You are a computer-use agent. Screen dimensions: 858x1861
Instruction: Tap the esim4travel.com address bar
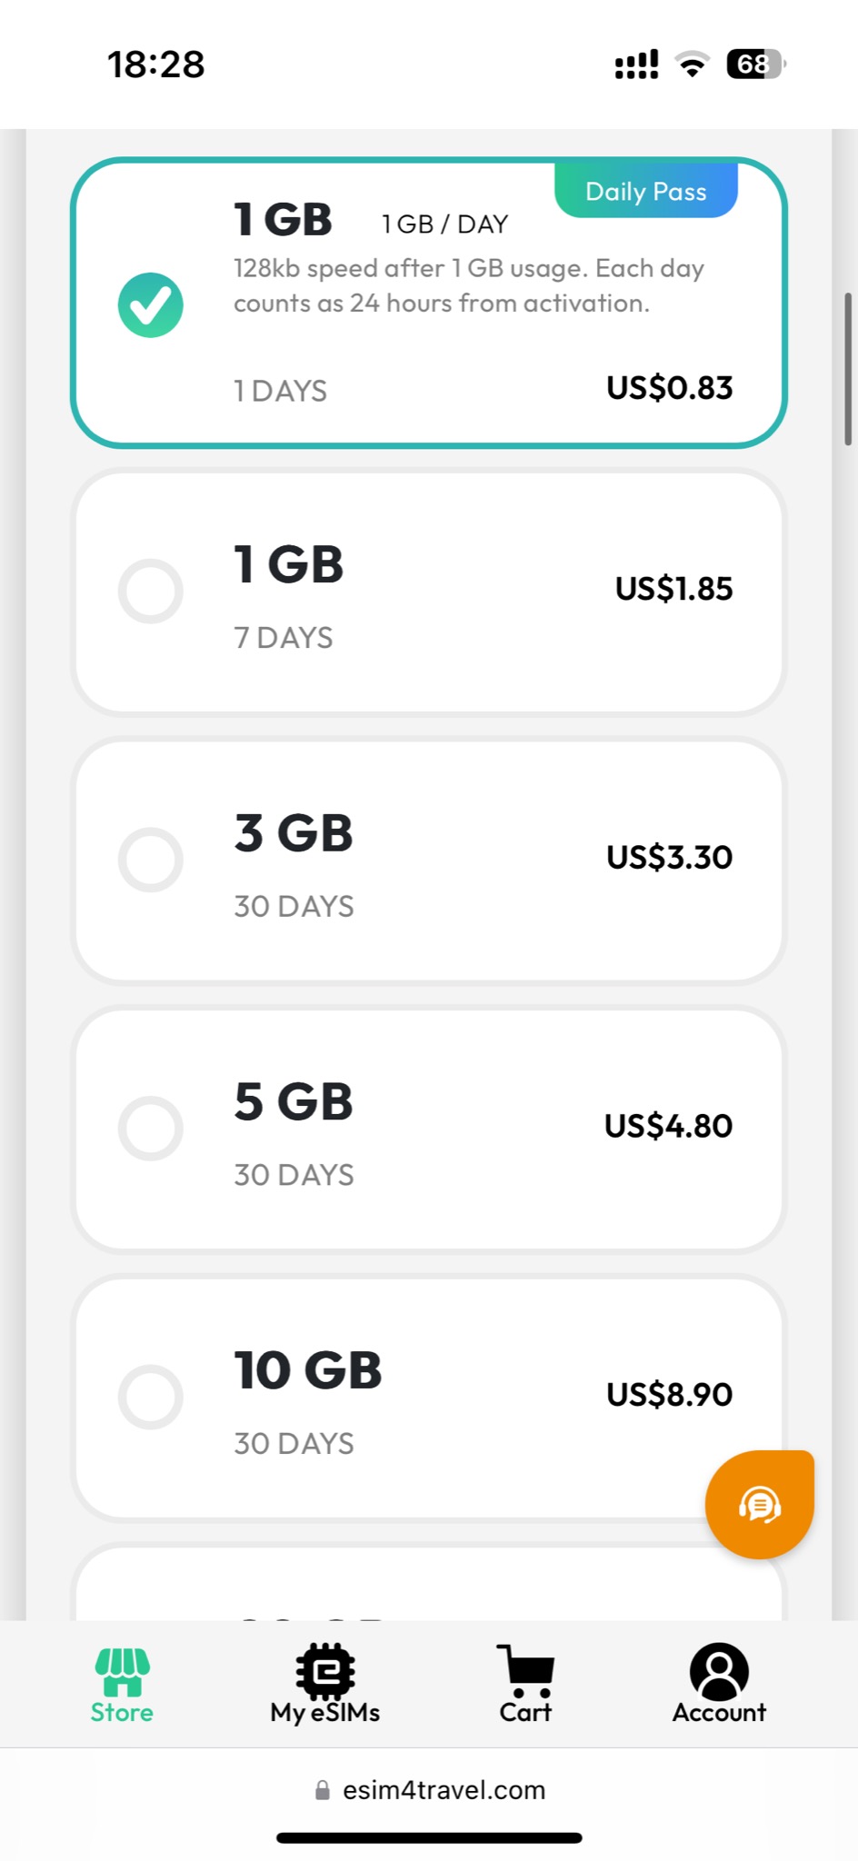pos(444,1790)
